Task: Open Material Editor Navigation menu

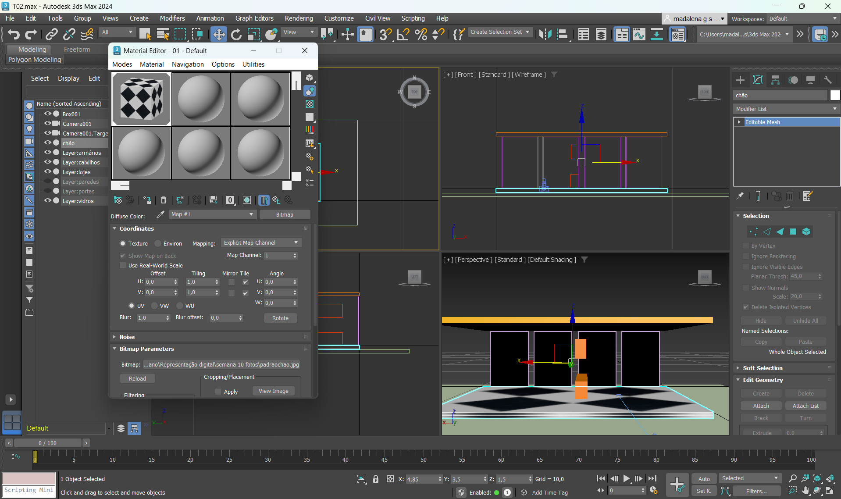Action: point(188,64)
